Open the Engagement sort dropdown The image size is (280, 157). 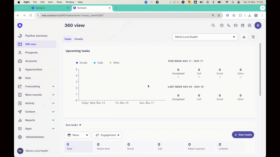(107, 135)
